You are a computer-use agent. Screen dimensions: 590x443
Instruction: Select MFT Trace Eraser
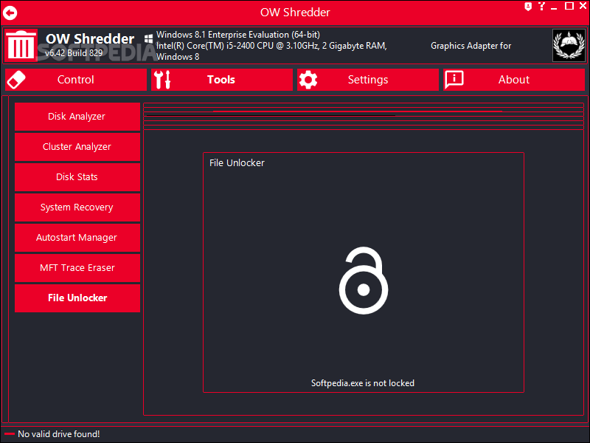coord(77,268)
